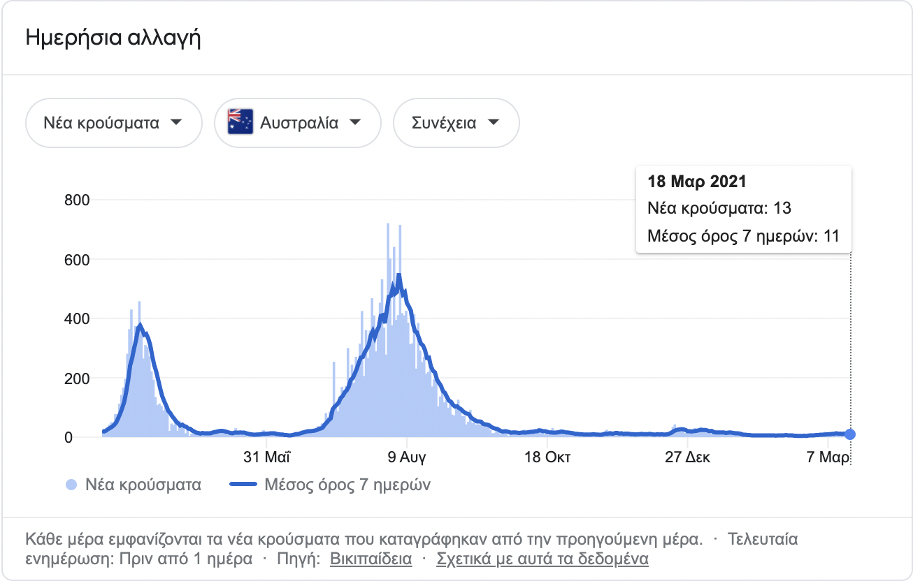Open the "Σχετικά με αυτά τα δεδομένα" link
913x581 pixels.
pos(542,559)
